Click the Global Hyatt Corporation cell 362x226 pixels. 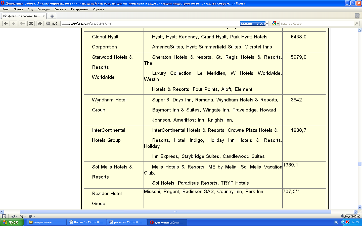tap(114, 42)
